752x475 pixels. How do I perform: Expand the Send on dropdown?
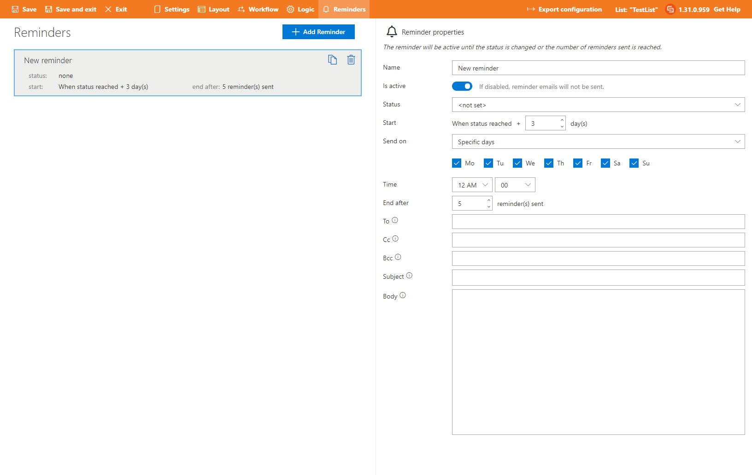click(x=598, y=141)
